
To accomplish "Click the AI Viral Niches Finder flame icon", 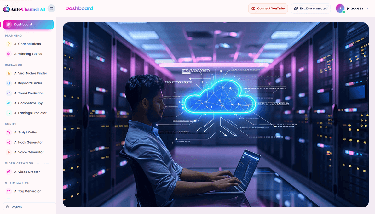I will coord(9,73).
